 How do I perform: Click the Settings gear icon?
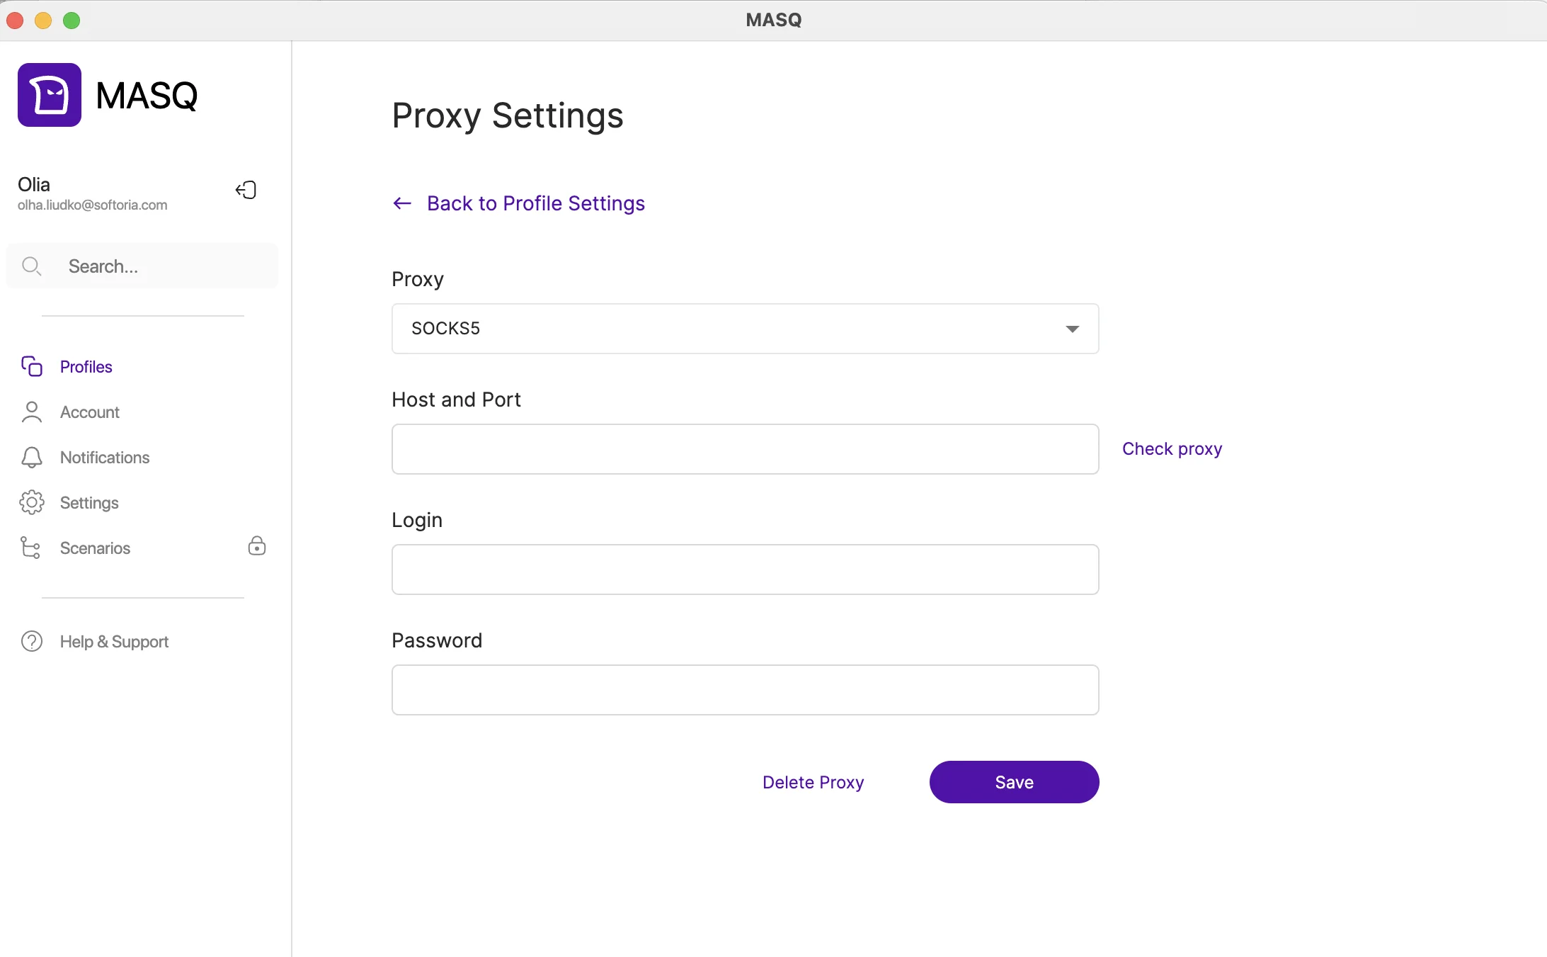click(x=32, y=502)
